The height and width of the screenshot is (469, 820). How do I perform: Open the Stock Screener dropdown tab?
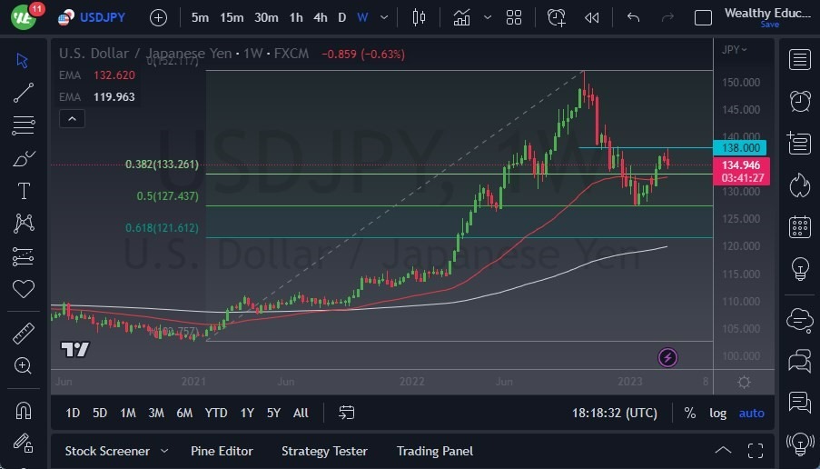point(116,451)
